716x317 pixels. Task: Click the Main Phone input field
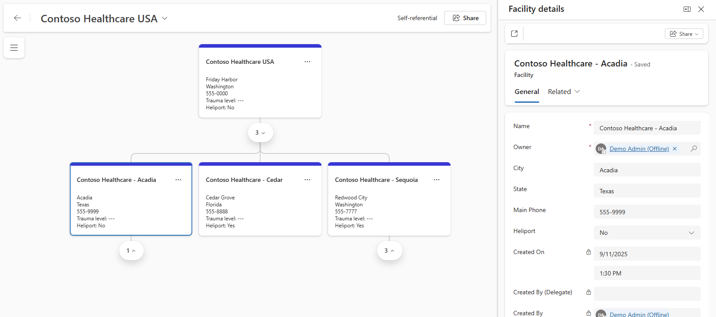tap(647, 212)
